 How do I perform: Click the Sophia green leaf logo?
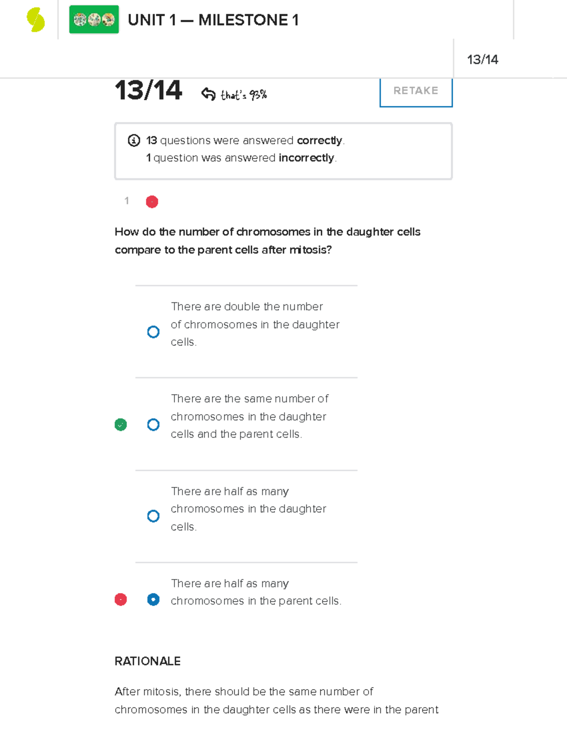35,20
